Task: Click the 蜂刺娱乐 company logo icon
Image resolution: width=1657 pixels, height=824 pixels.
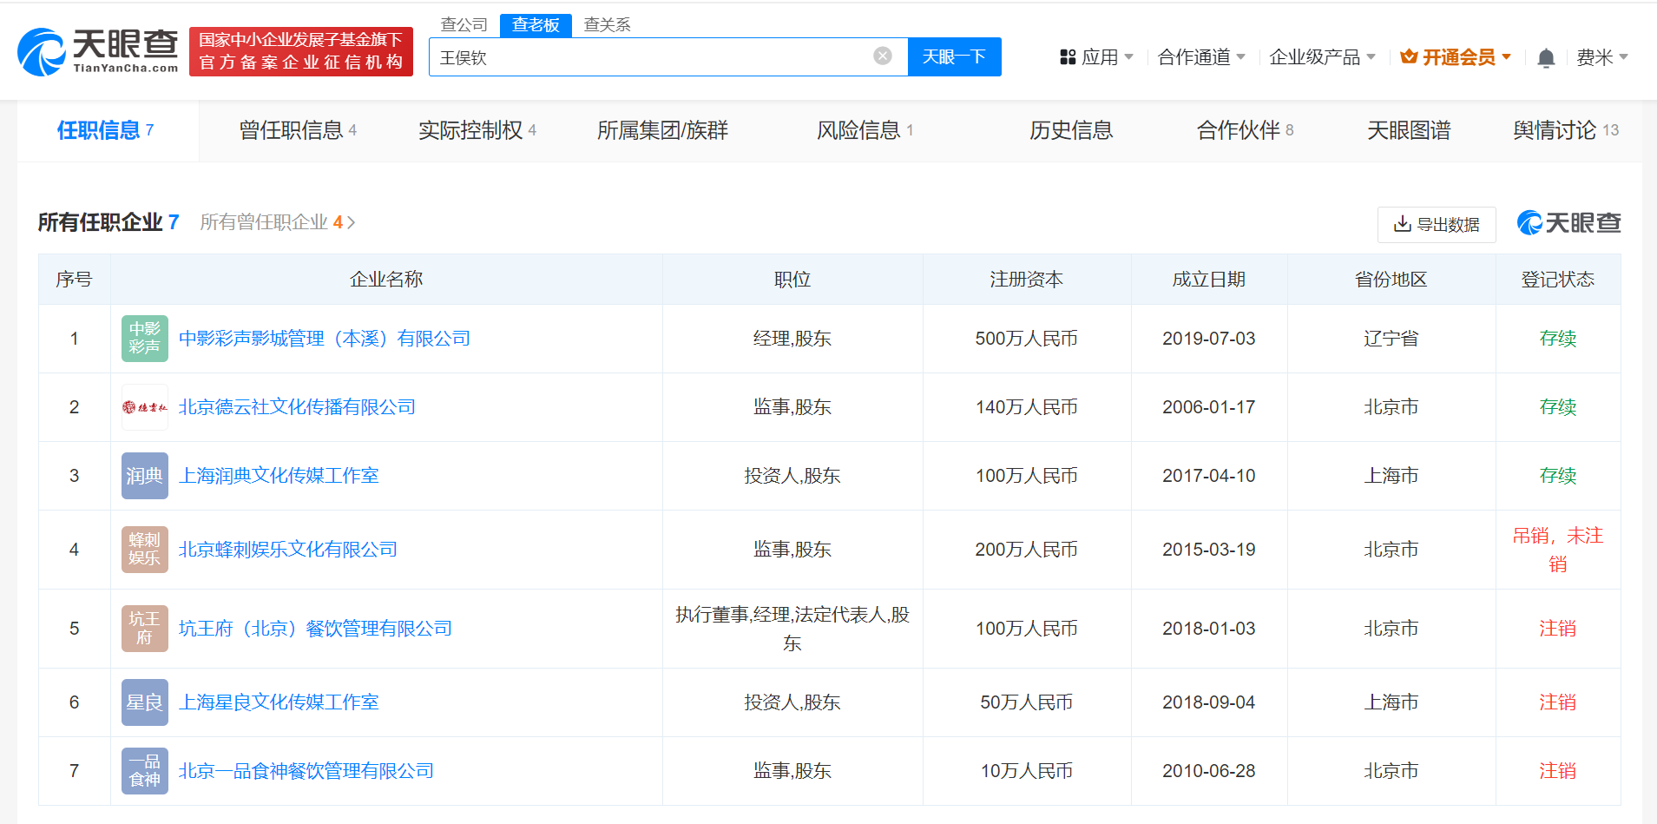Action: 144,550
